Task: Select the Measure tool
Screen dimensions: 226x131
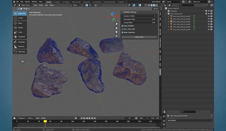Action: pyautogui.click(x=20, y=47)
